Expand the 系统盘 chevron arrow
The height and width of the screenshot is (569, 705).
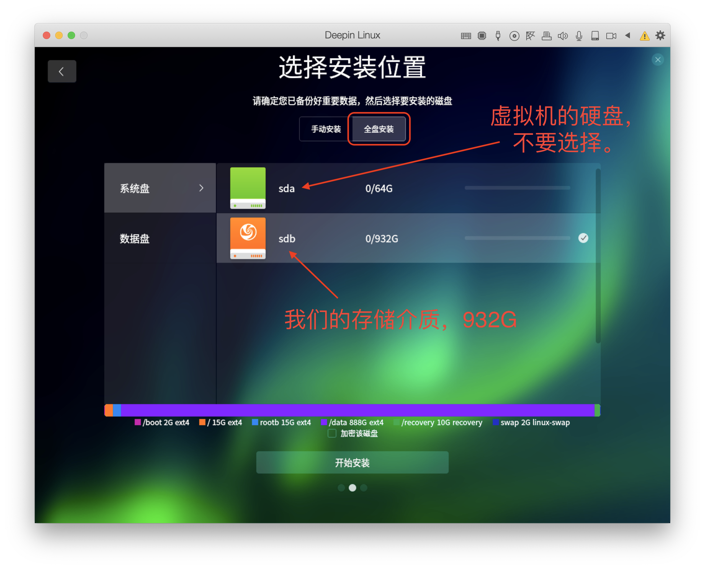[201, 188]
